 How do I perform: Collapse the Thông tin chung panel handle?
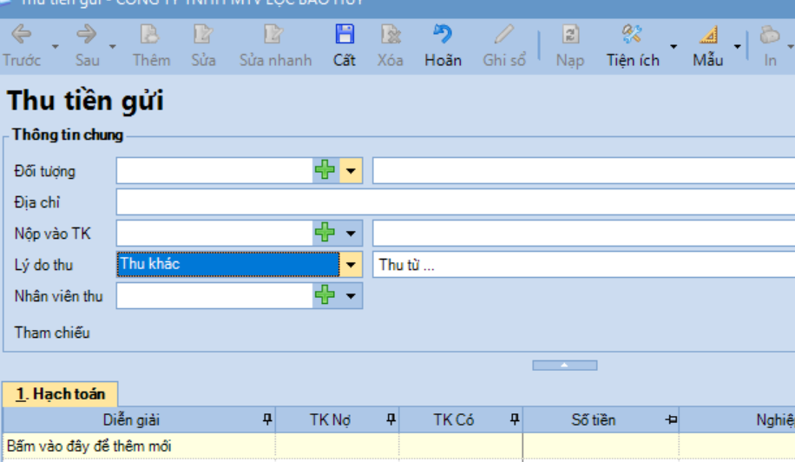click(564, 366)
